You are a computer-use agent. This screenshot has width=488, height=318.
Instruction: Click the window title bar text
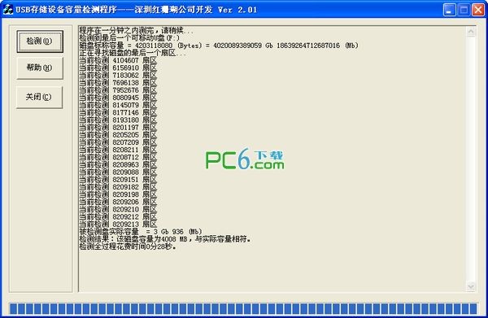click(x=137, y=10)
